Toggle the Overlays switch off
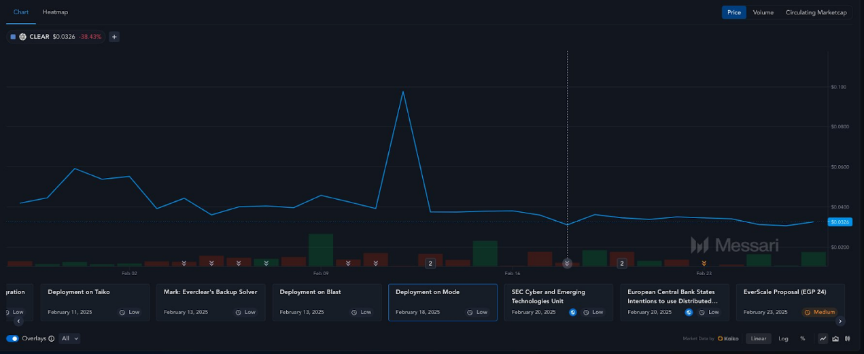The image size is (864, 354). click(x=12, y=338)
